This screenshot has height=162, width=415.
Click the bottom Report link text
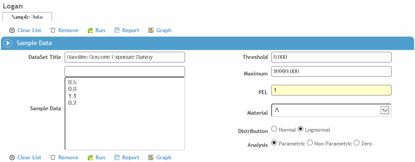pyautogui.click(x=131, y=158)
